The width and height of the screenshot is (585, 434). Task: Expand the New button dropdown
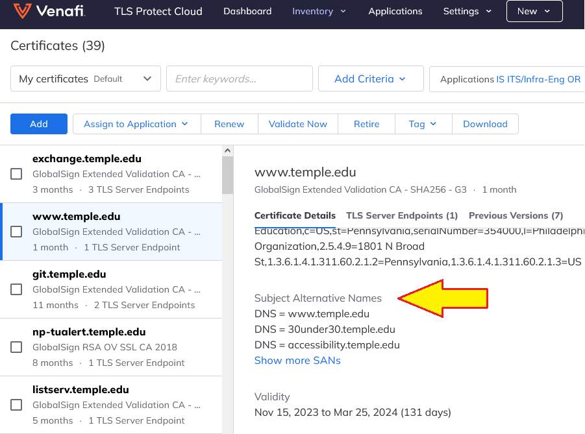pyautogui.click(x=534, y=11)
